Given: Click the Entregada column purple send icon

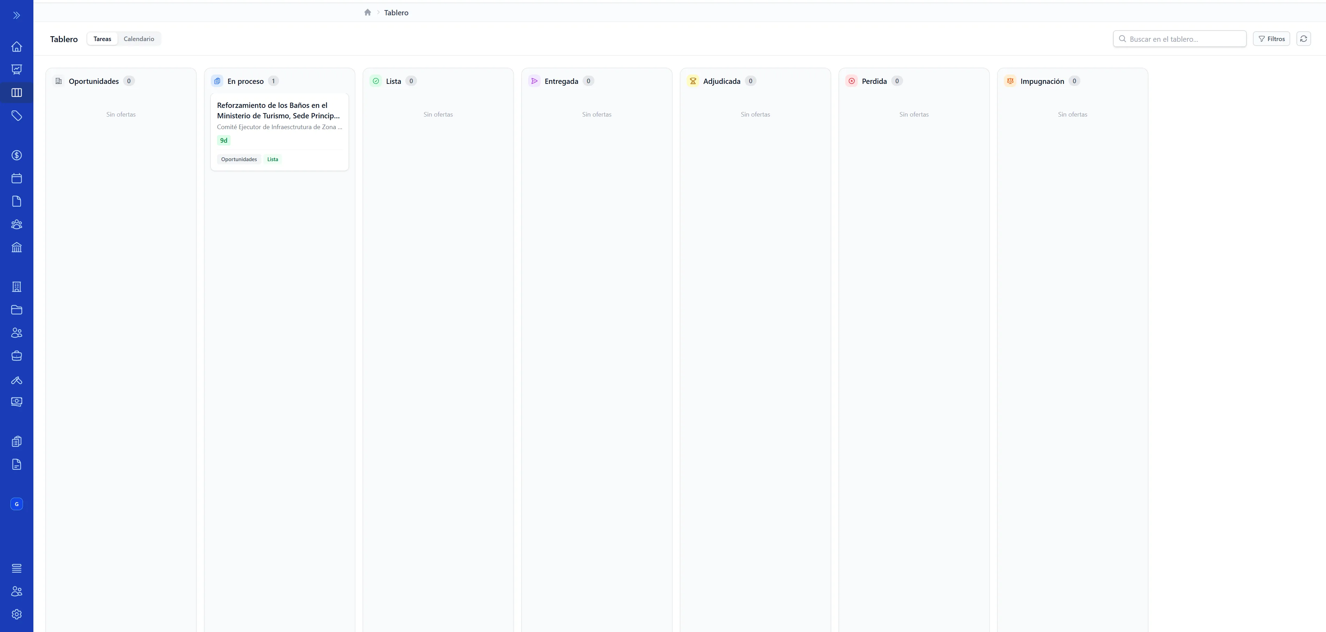Looking at the screenshot, I should click(534, 81).
